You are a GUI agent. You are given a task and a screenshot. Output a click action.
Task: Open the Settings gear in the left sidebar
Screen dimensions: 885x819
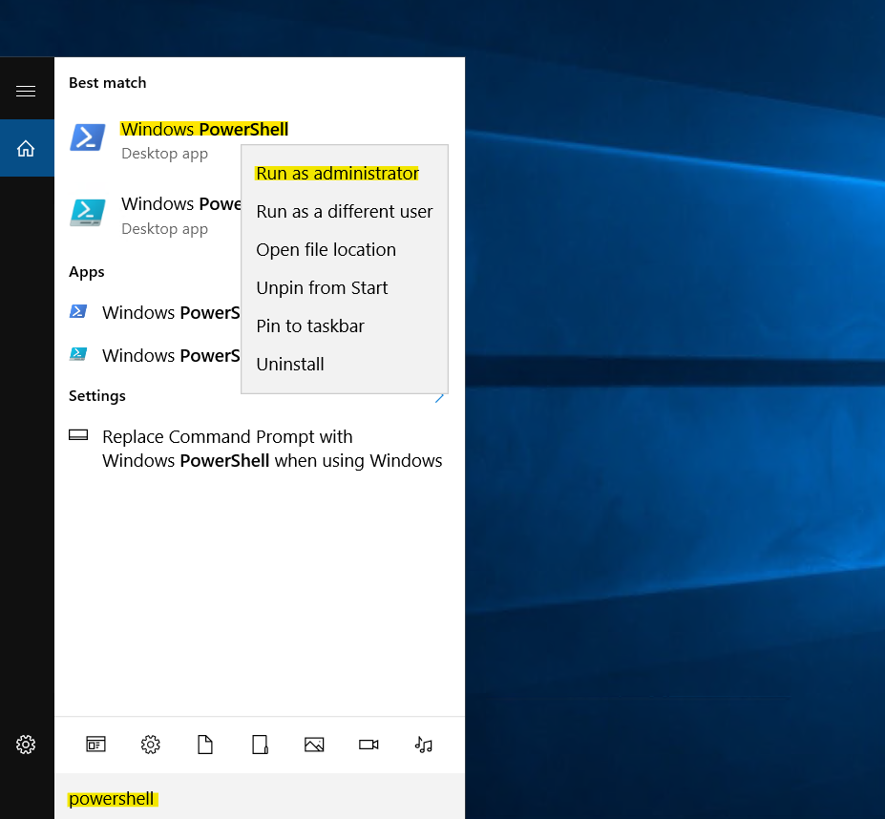coord(26,745)
